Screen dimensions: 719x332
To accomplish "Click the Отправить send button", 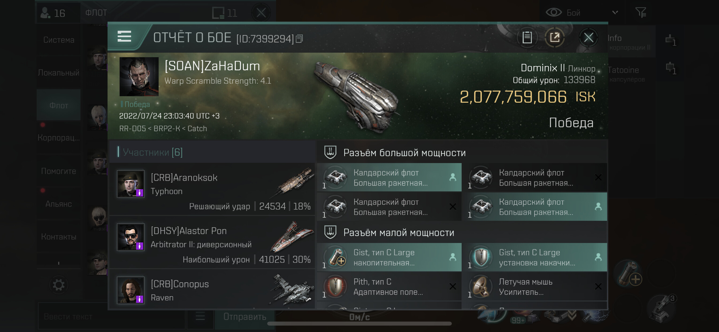I will [244, 316].
